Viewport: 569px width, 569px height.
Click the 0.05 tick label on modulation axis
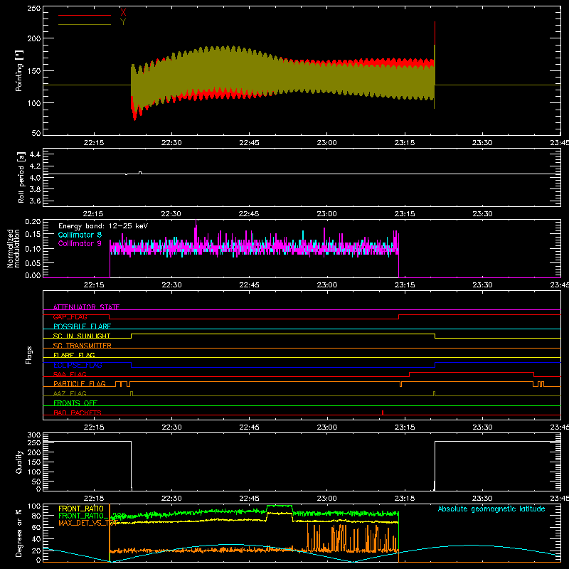coord(33,263)
